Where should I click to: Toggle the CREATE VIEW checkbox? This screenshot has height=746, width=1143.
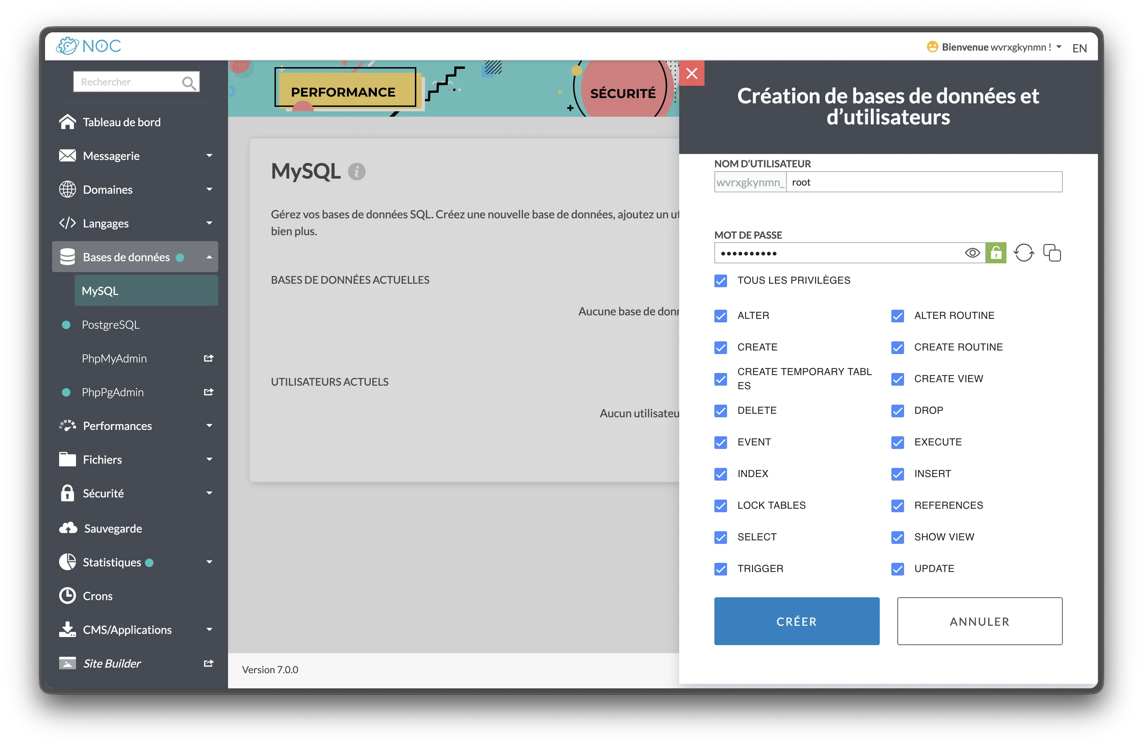coord(897,379)
